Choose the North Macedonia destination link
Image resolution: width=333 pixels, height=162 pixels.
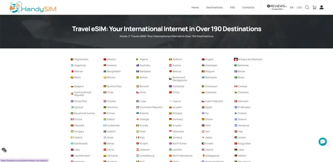click(182, 156)
